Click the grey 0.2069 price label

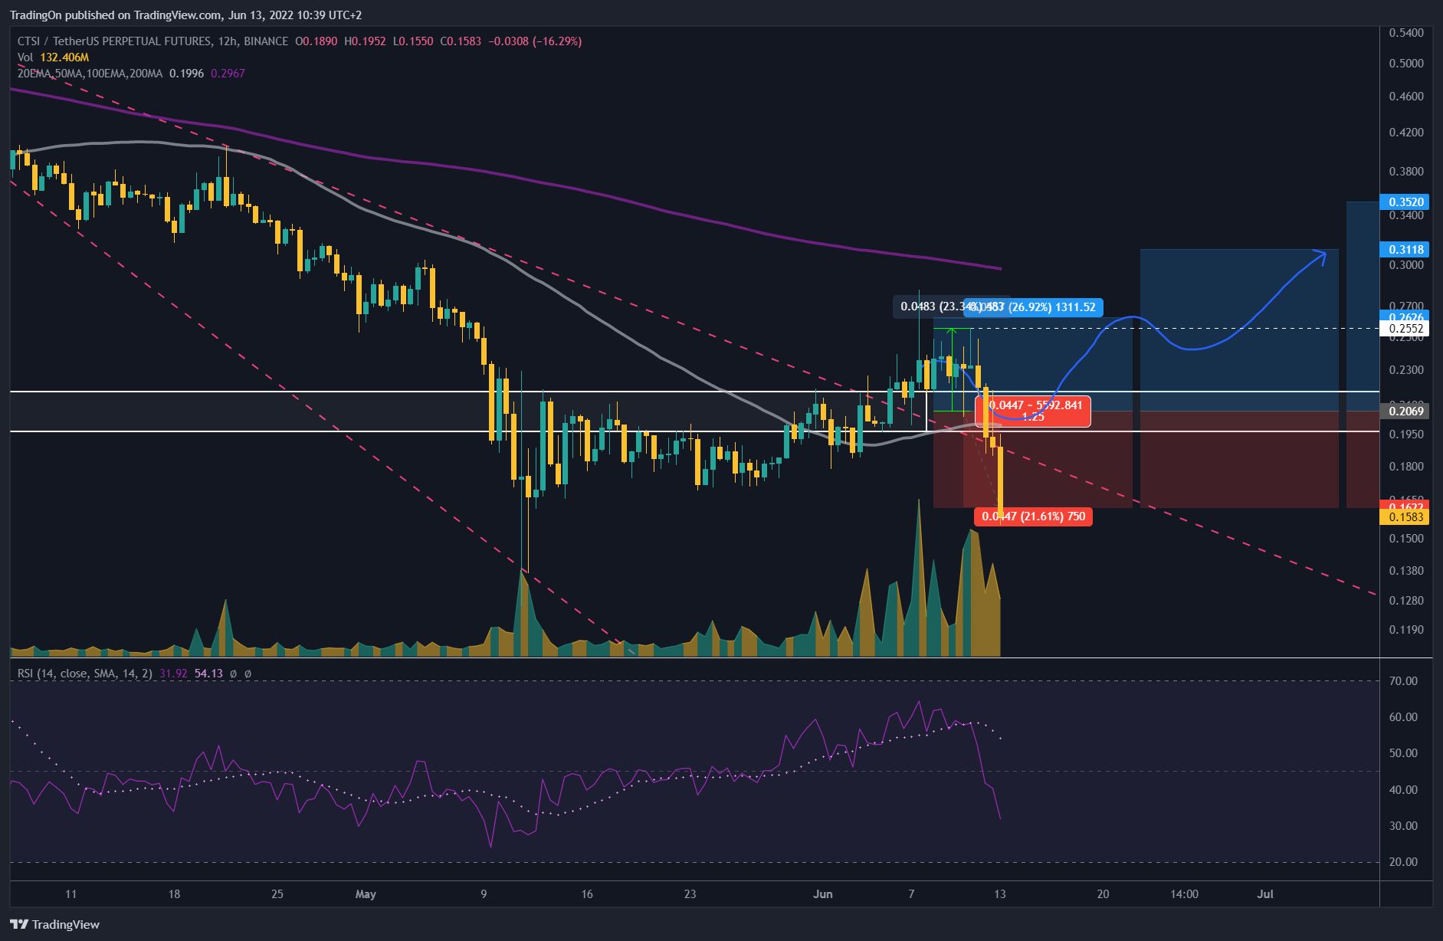click(x=1405, y=411)
